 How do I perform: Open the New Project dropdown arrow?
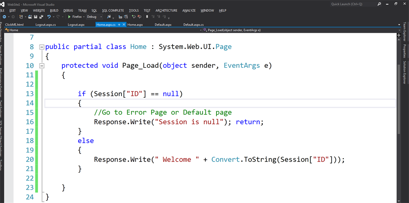click(25, 17)
